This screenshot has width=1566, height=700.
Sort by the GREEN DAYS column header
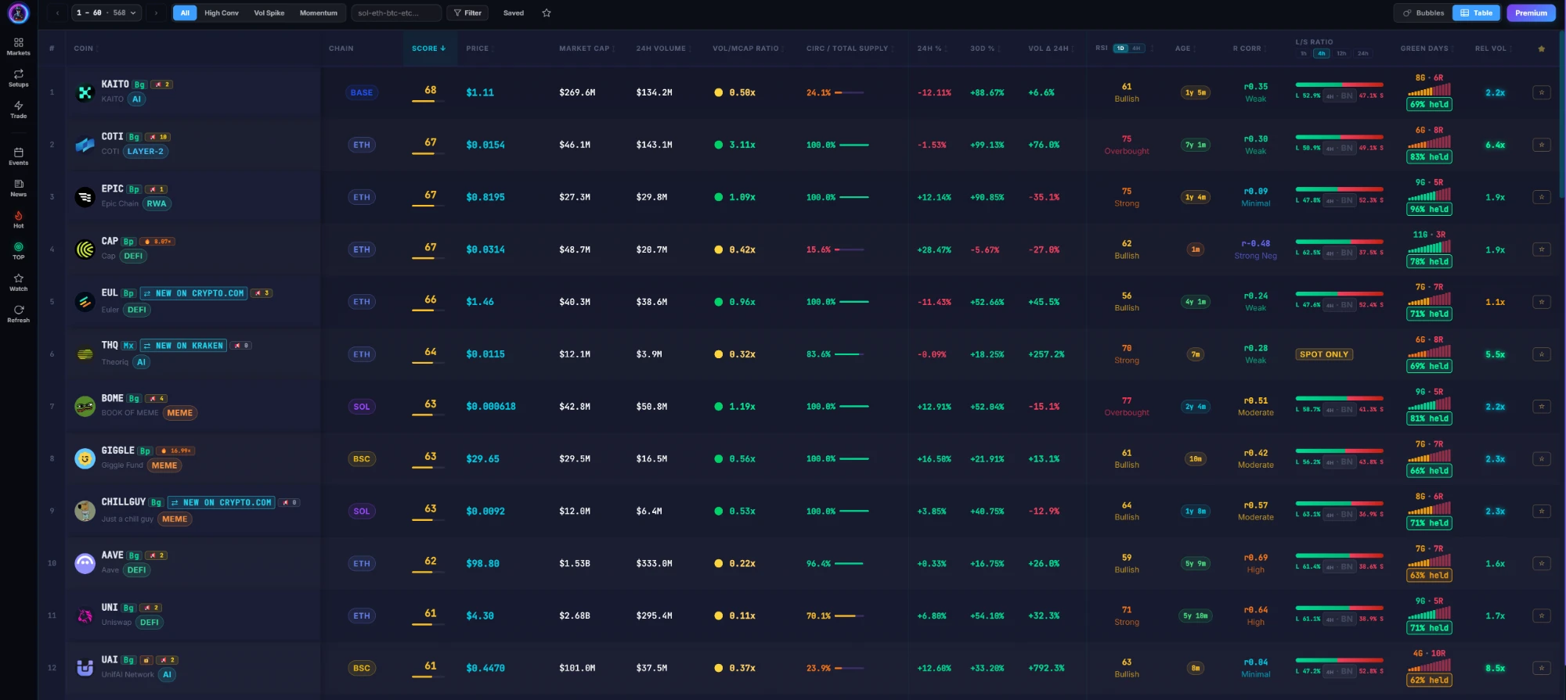pos(1425,48)
